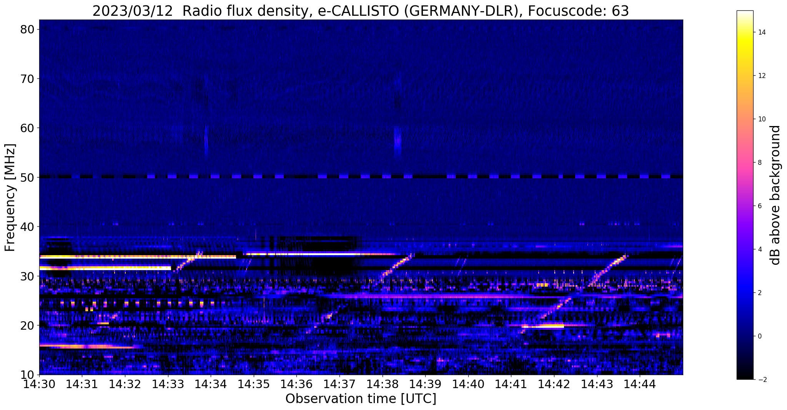Screen dimensions: 787x410
Task: Click the colorbar 4 dB tick label
Action: pos(759,249)
